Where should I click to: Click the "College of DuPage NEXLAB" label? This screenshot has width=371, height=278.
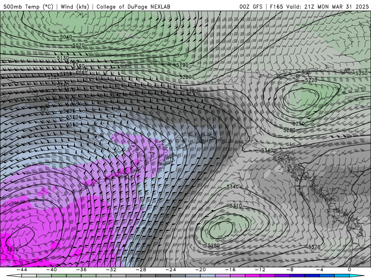pyautogui.click(x=133, y=6)
